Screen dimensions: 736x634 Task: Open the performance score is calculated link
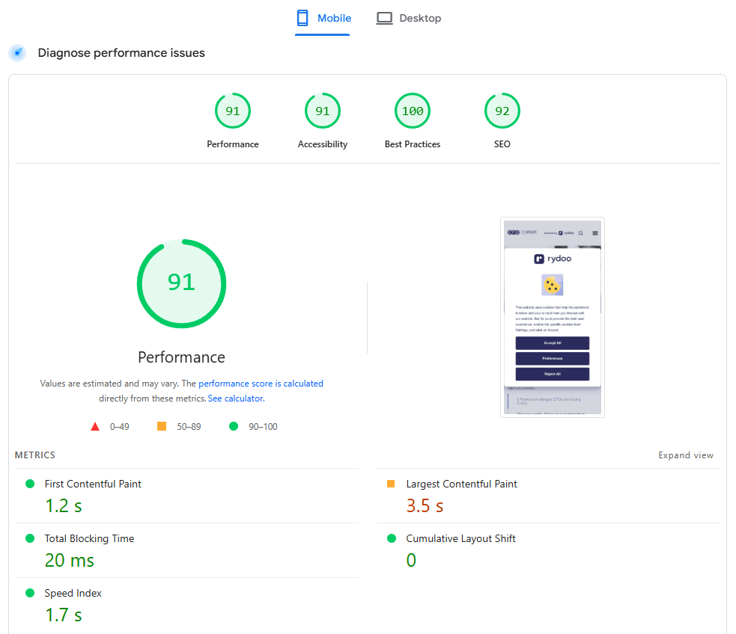coord(261,383)
